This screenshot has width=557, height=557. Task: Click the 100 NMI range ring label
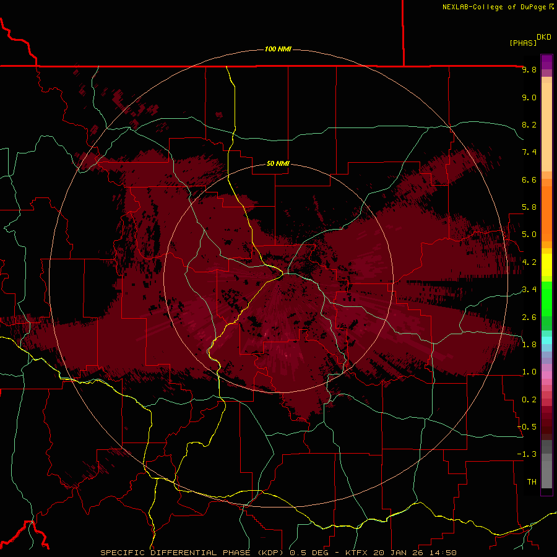(x=278, y=49)
